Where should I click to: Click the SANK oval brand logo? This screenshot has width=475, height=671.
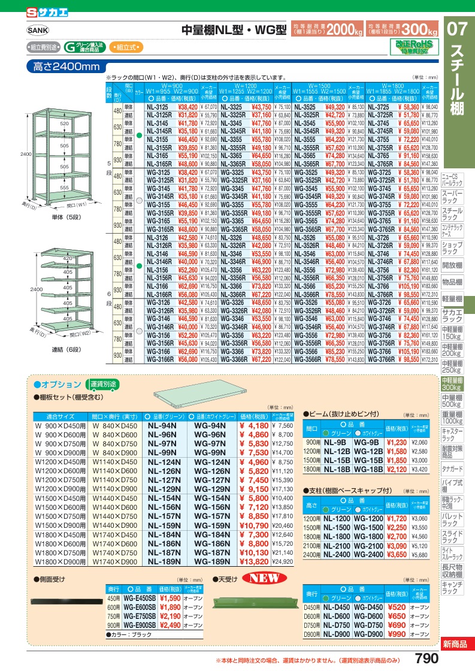pyautogui.click(x=38, y=30)
